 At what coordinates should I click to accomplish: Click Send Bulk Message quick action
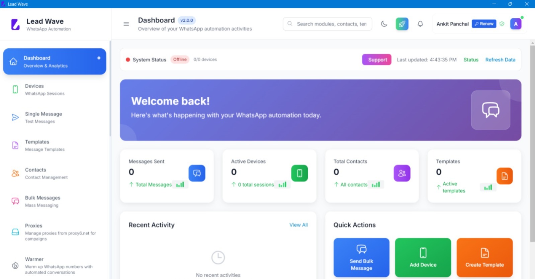click(361, 258)
